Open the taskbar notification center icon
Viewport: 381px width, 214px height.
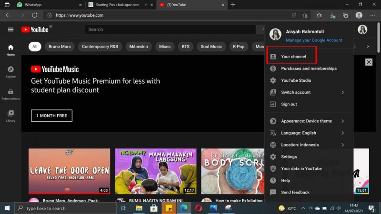pos(371,208)
